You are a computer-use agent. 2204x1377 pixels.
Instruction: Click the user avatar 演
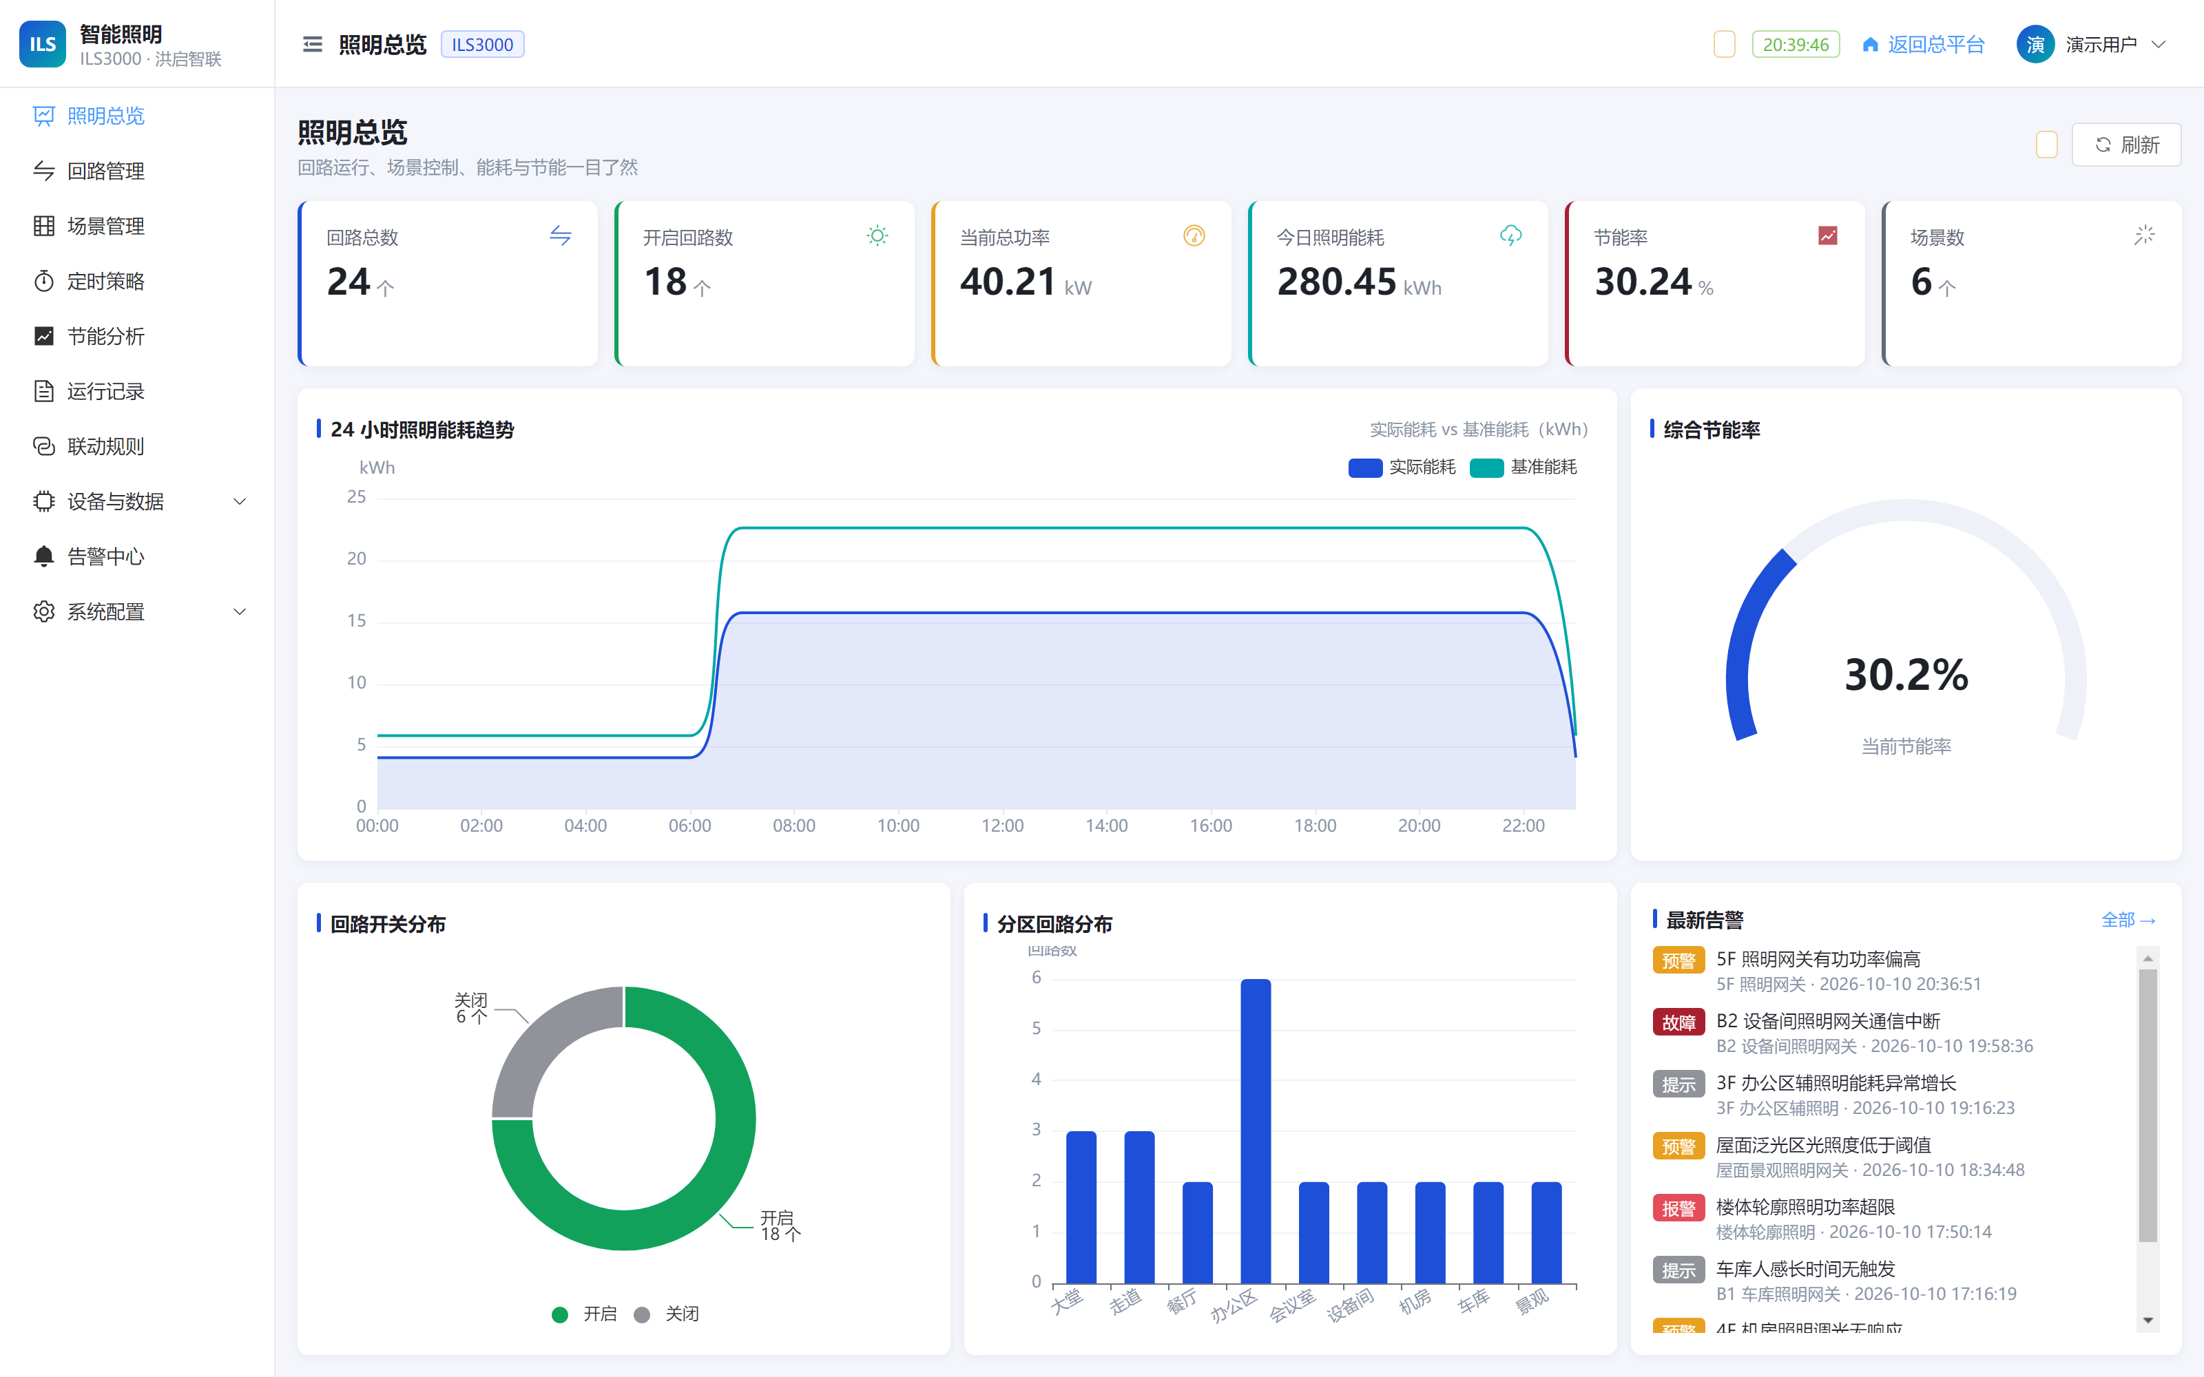pyautogui.click(x=2035, y=43)
